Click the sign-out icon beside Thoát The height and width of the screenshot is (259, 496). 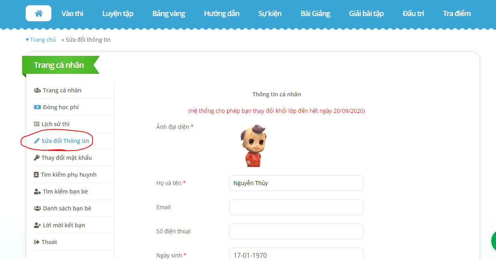[37, 242]
